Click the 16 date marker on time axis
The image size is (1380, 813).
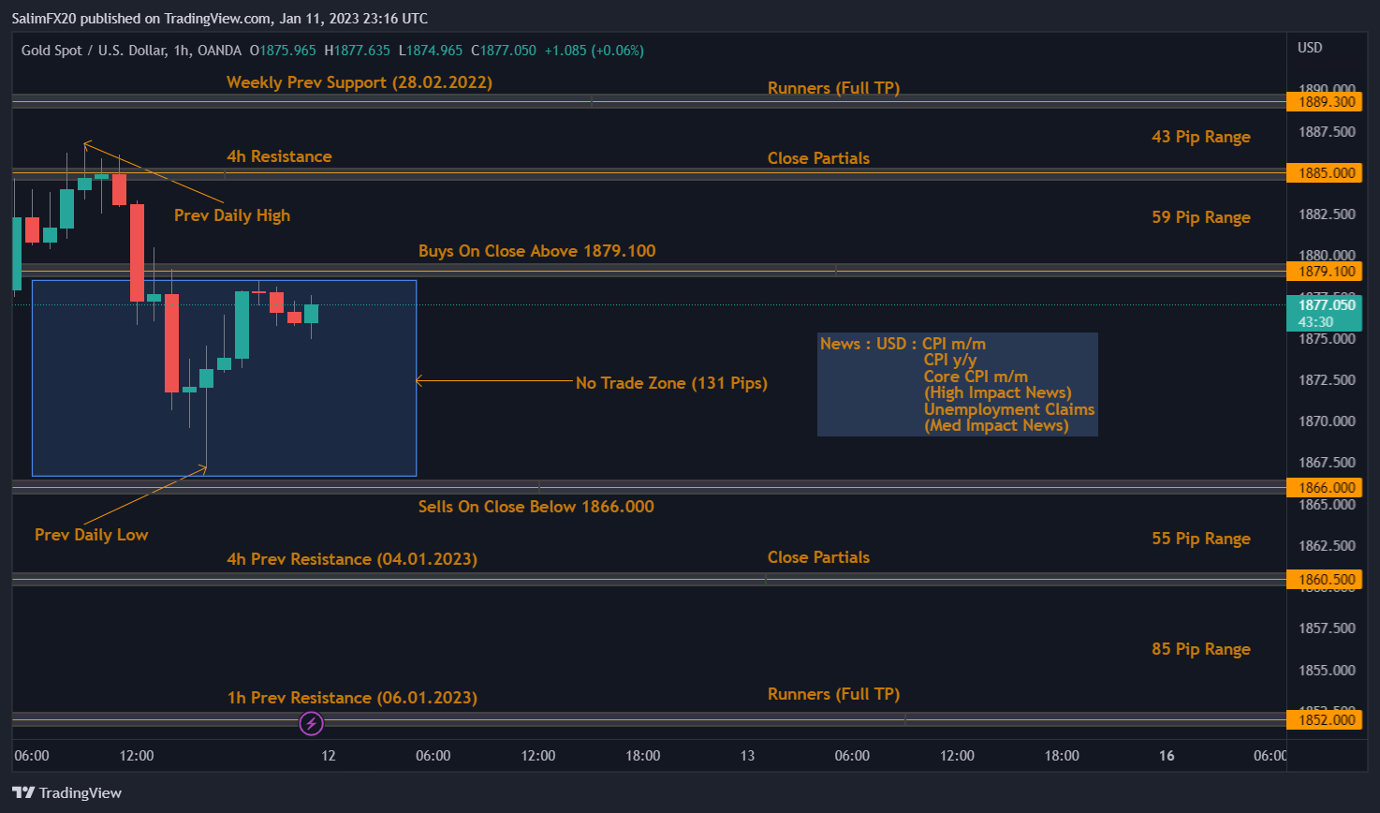(1166, 756)
